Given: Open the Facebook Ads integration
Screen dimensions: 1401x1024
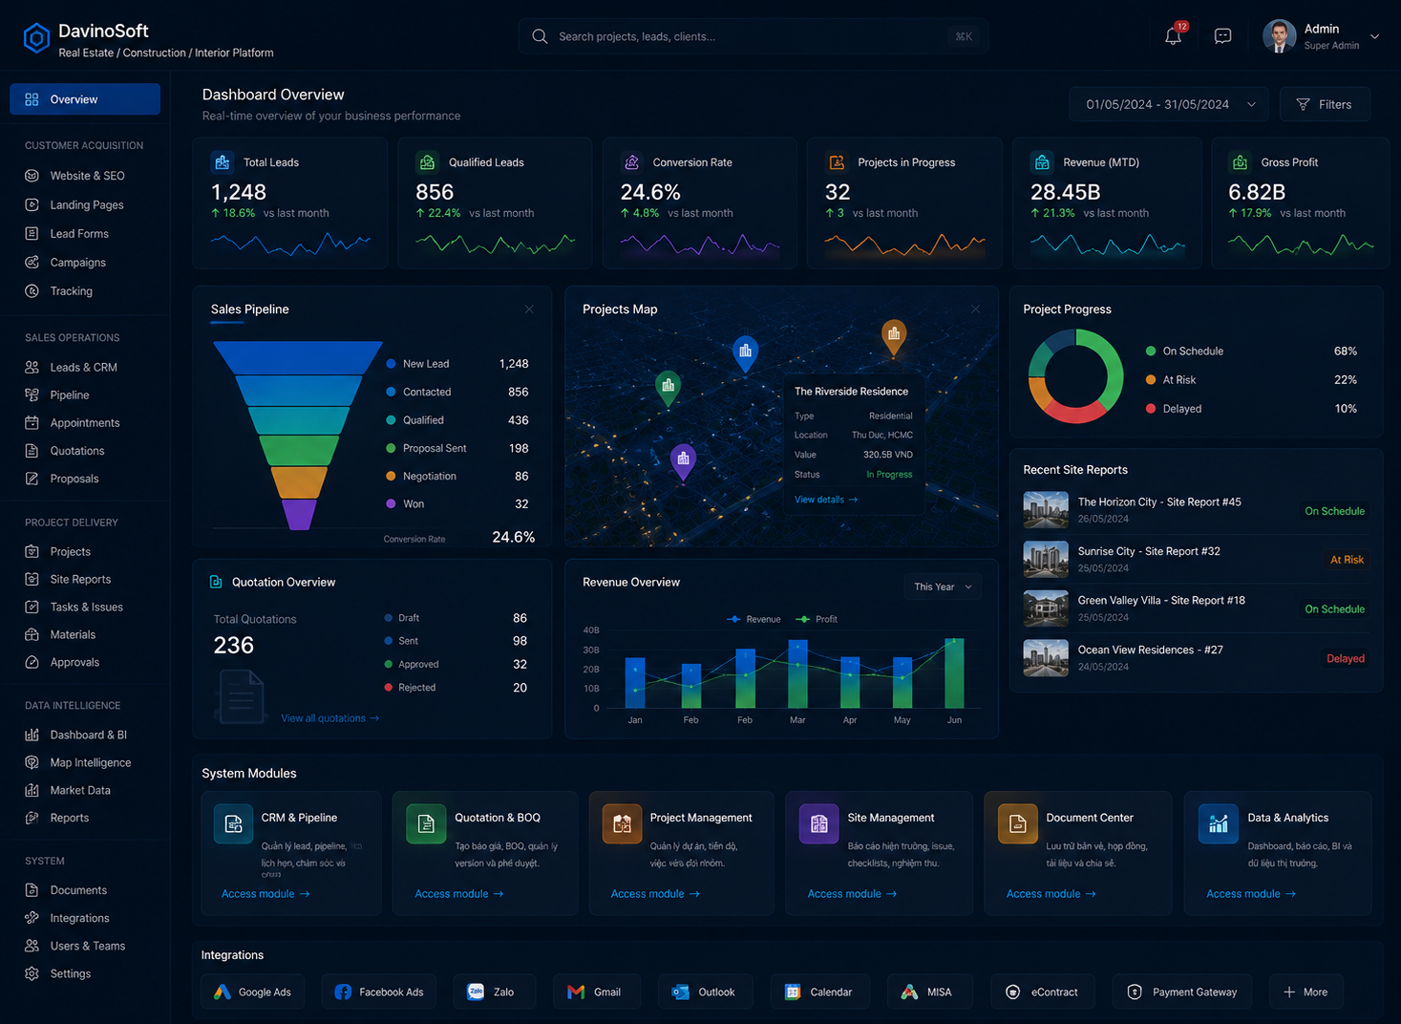Looking at the screenshot, I should 379,992.
